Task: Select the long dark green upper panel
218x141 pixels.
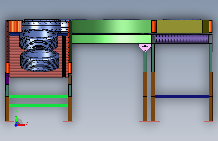Action: 111,27
